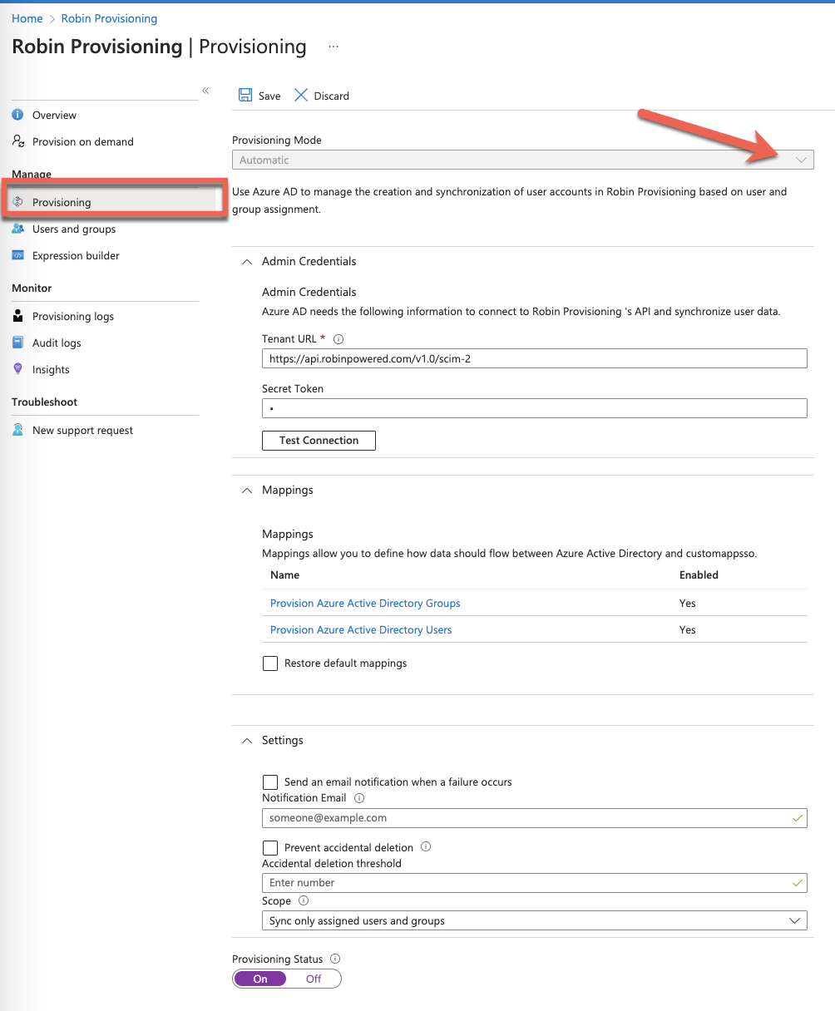Collapse the Settings section

point(246,740)
